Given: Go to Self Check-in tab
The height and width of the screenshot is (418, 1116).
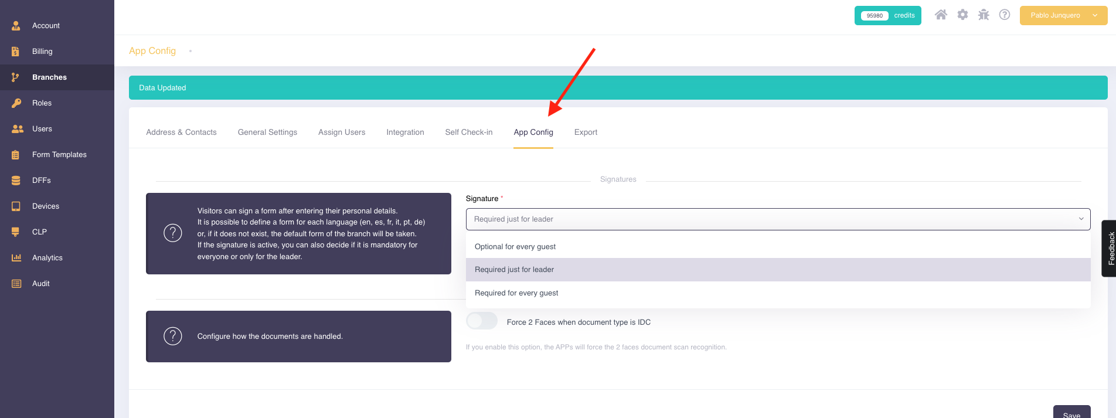Looking at the screenshot, I should 469,132.
